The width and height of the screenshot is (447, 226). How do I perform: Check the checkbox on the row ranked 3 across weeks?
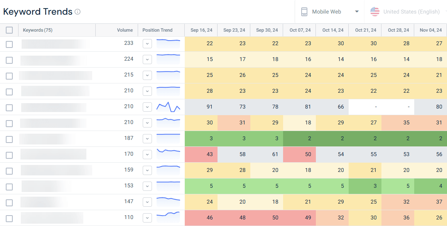pos(9,139)
